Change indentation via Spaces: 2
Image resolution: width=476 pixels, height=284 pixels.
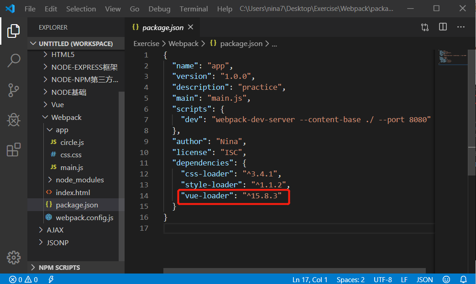(x=350, y=279)
